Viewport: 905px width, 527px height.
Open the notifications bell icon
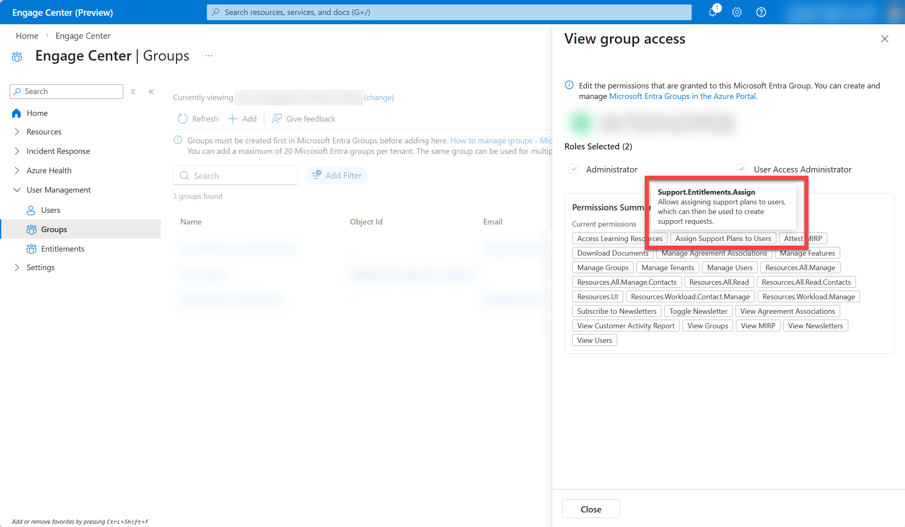click(x=713, y=12)
